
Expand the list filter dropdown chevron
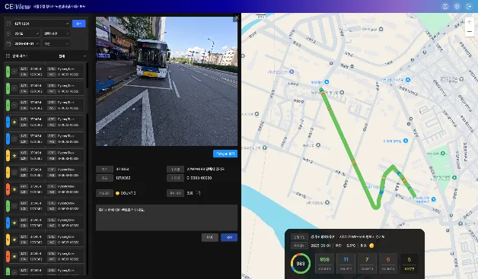tap(84, 56)
